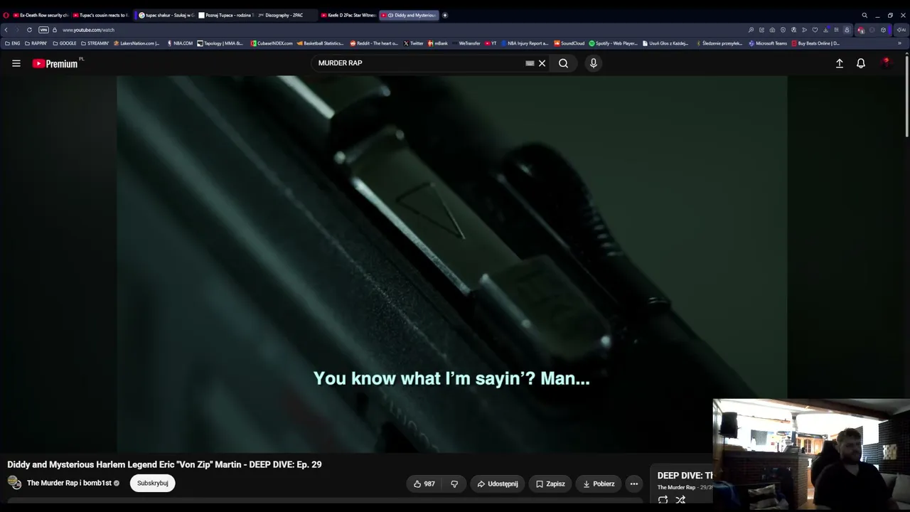Screen dimensions: 910x512
Task: Open SoundCloud bookmark
Action: click(x=569, y=43)
